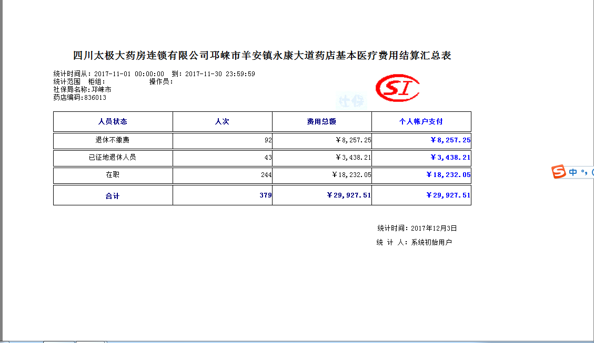The height and width of the screenshot is (343, 594).
Task: Click the start time 2017-11-01 00:00:00
Action: click(129, 74)
